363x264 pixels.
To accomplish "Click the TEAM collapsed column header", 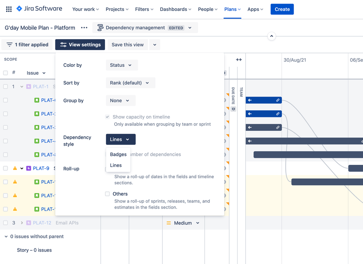I will click(x=241, y=92).
